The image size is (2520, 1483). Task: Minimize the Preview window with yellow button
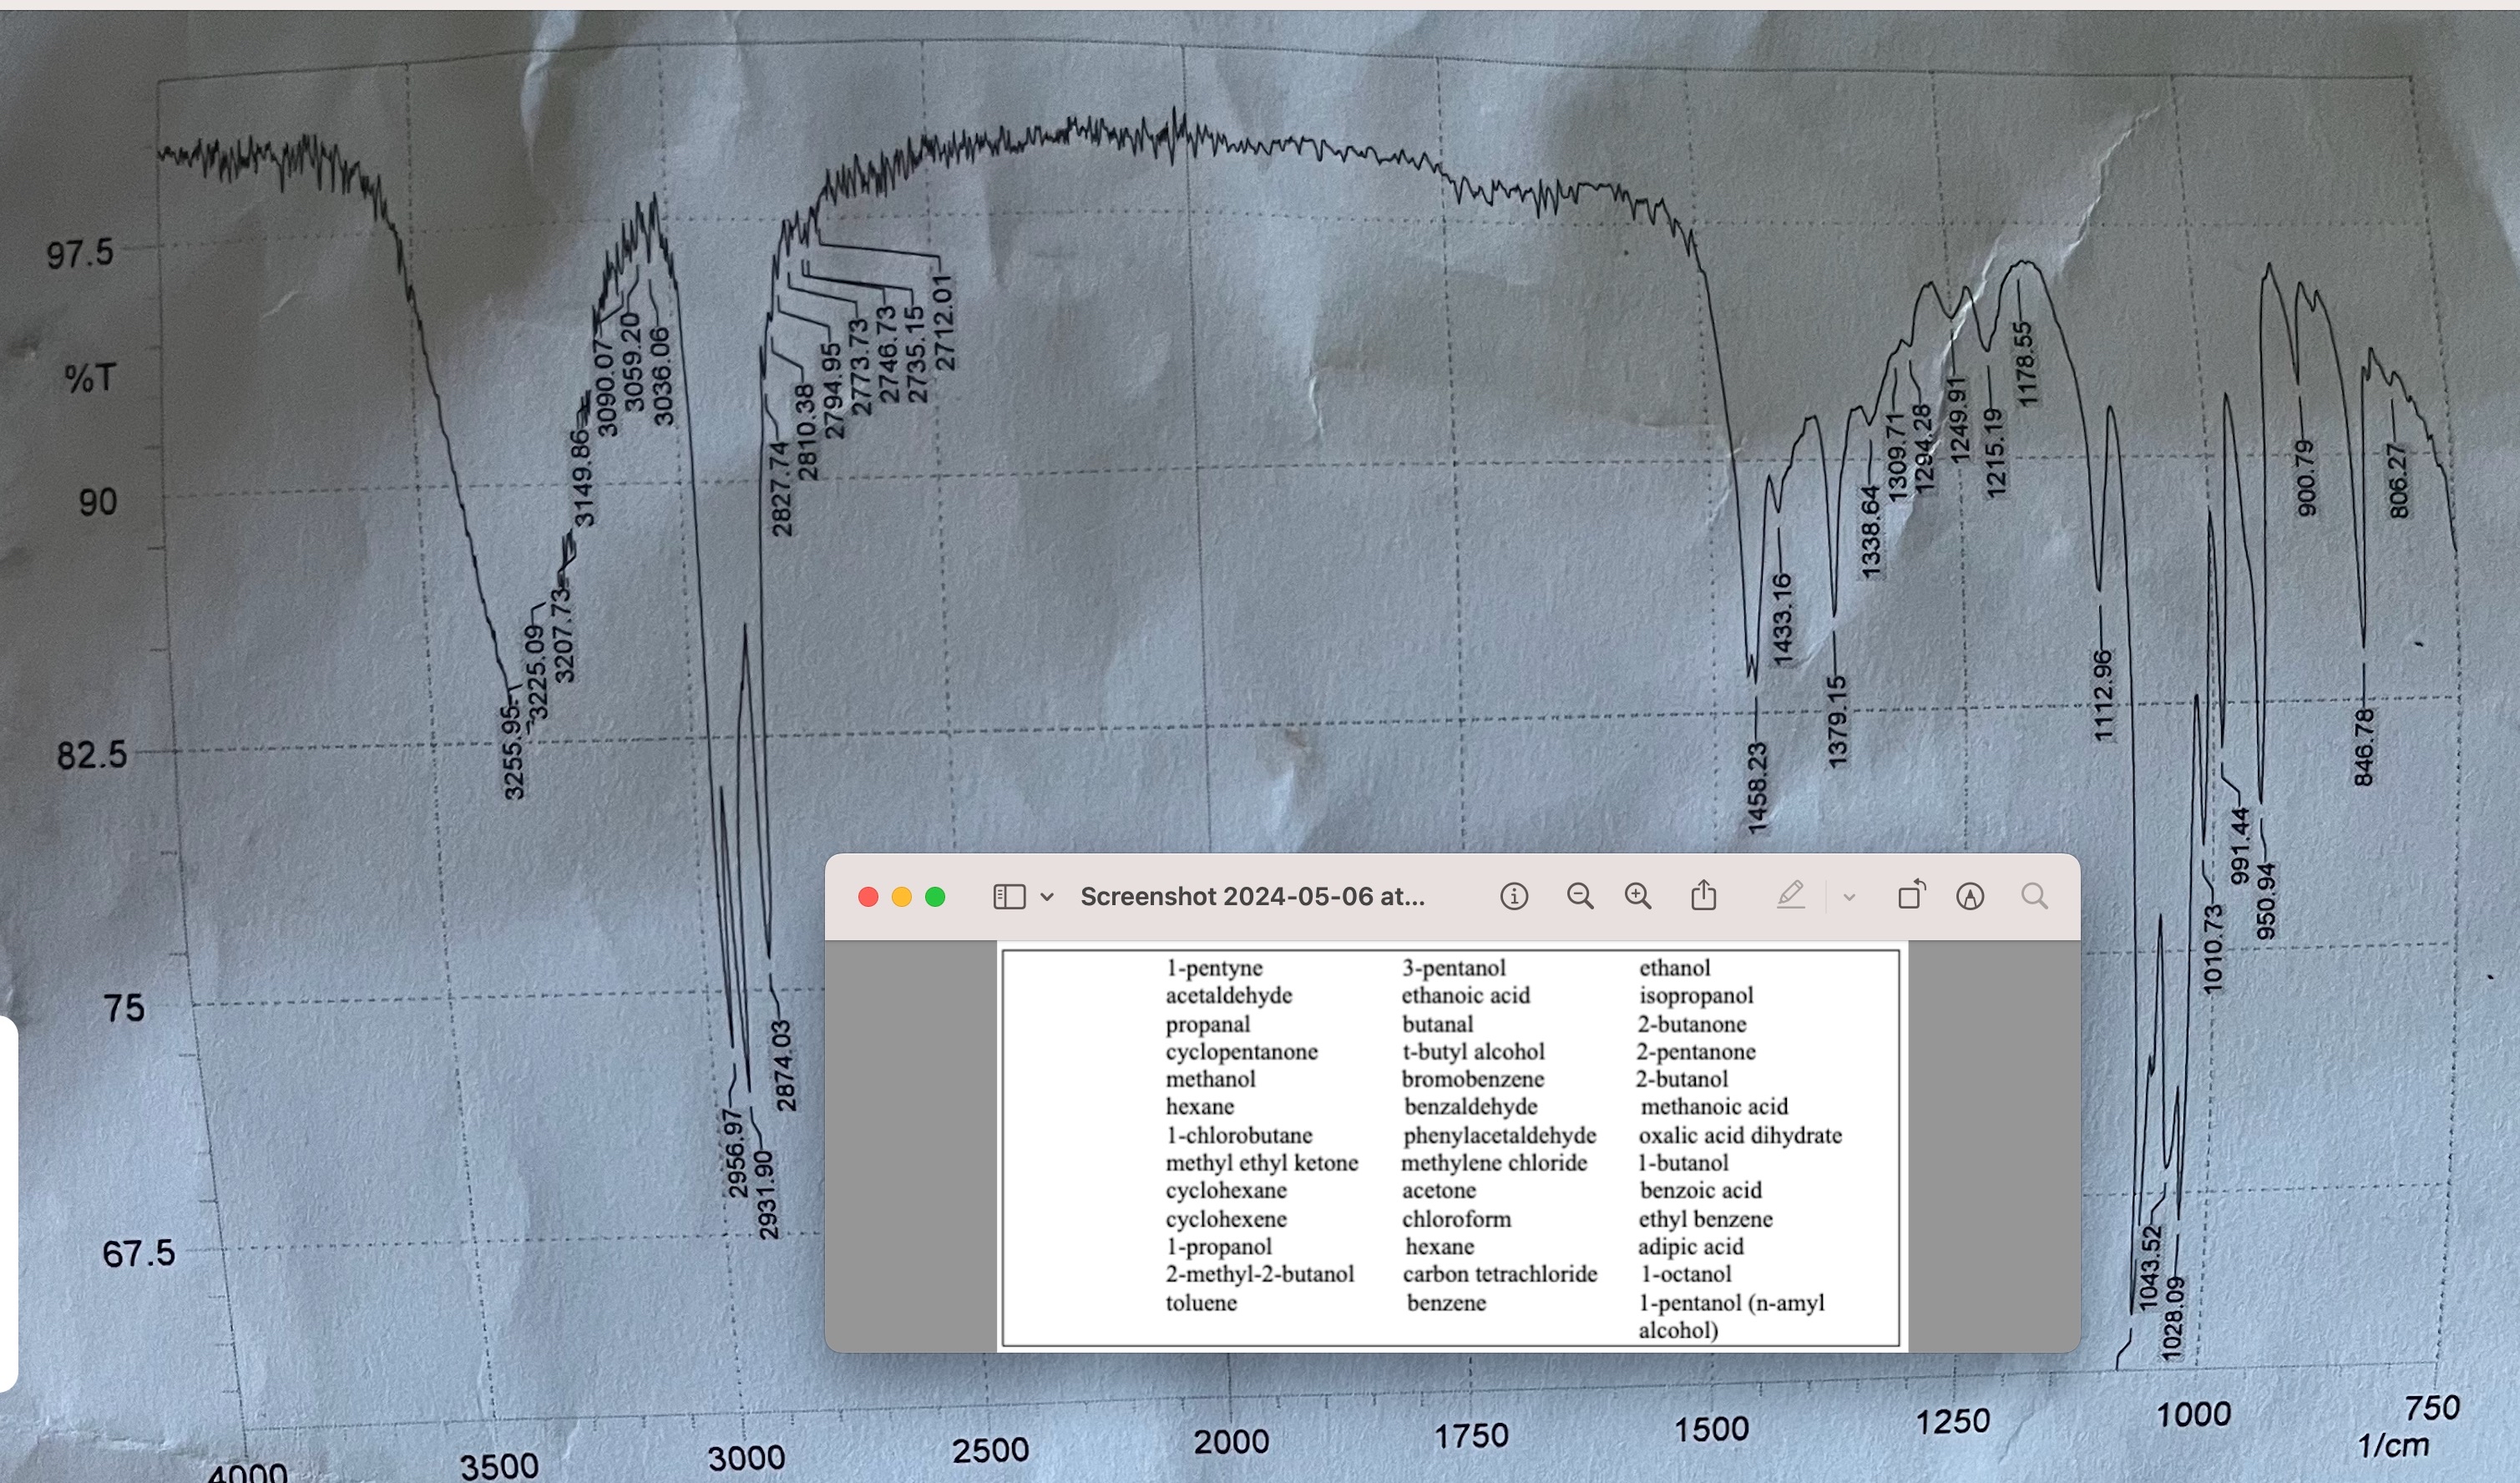pyautogui.click(x=901, y=897)
